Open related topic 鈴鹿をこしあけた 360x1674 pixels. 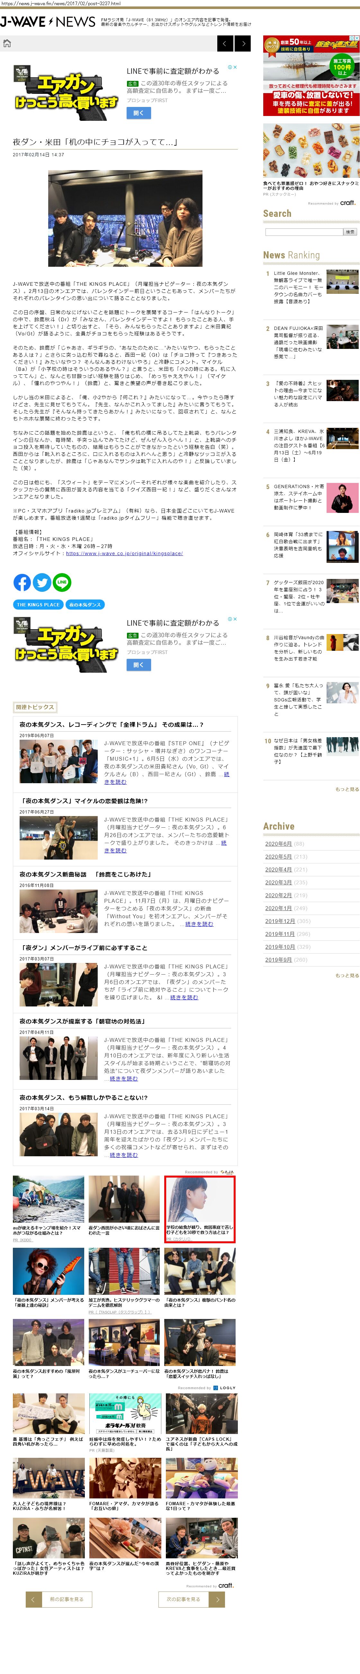[85, 874]
